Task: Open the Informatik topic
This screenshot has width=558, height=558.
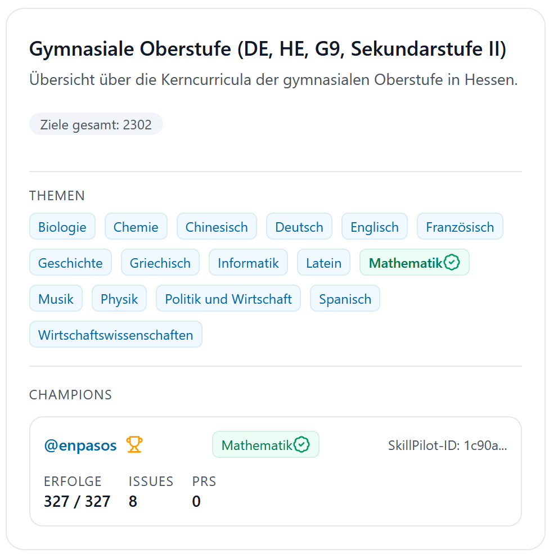Action: (248, 262)
